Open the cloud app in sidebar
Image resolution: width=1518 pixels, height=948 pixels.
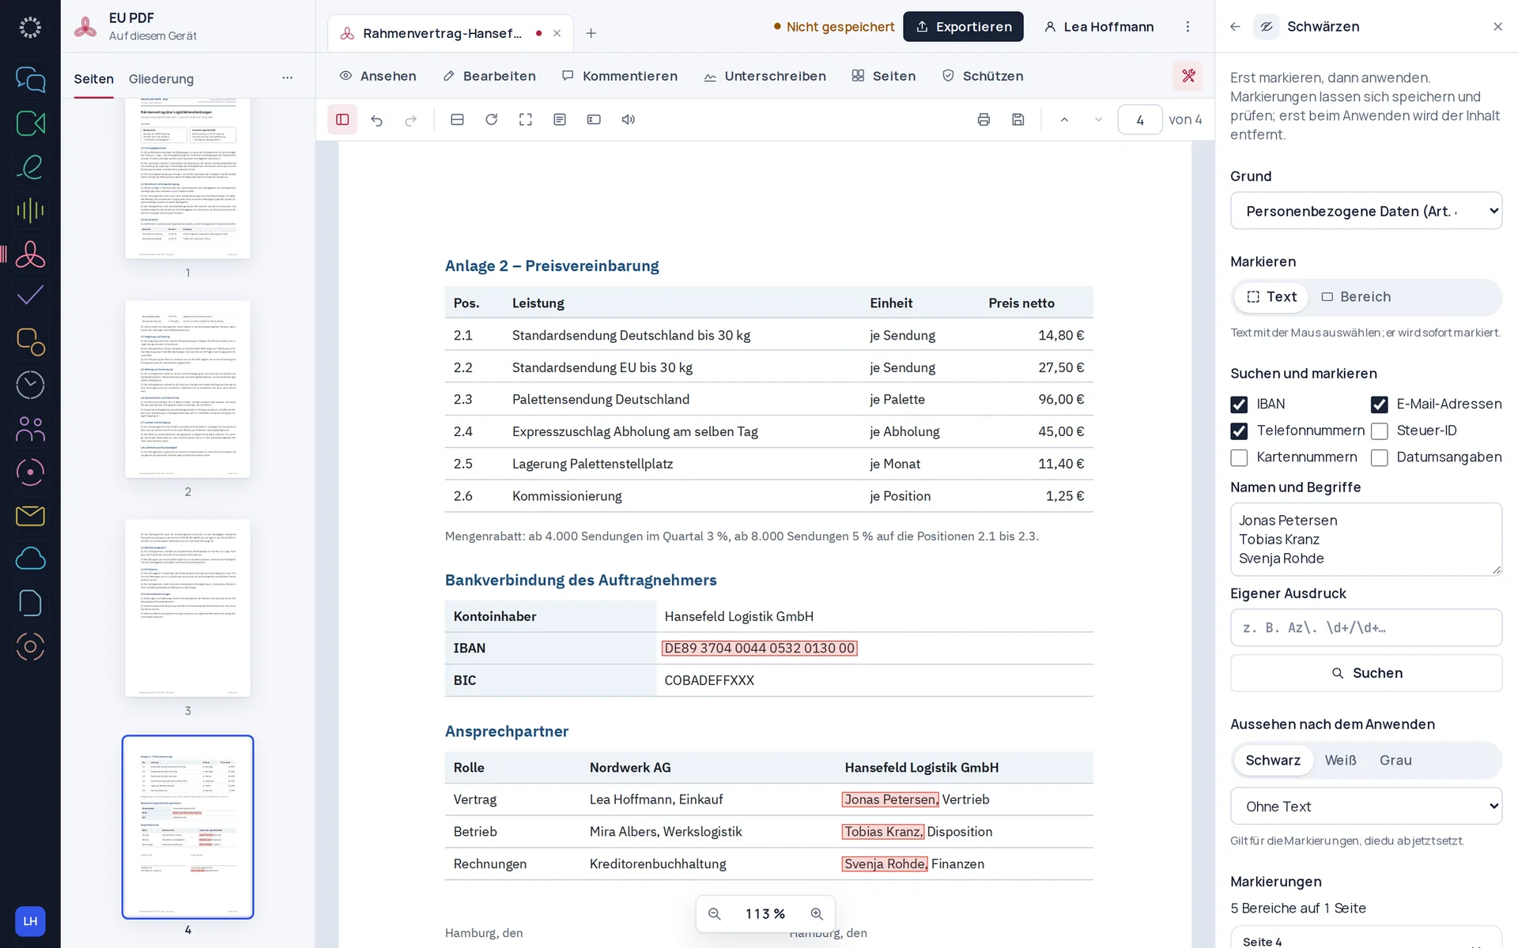point(30,559)
